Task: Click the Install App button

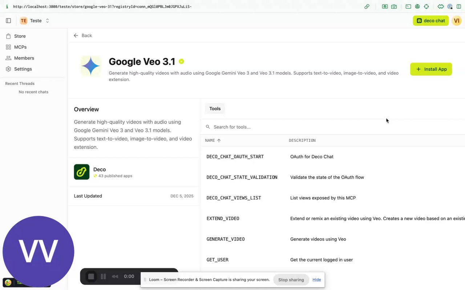Action: click(x=431, y=69)
